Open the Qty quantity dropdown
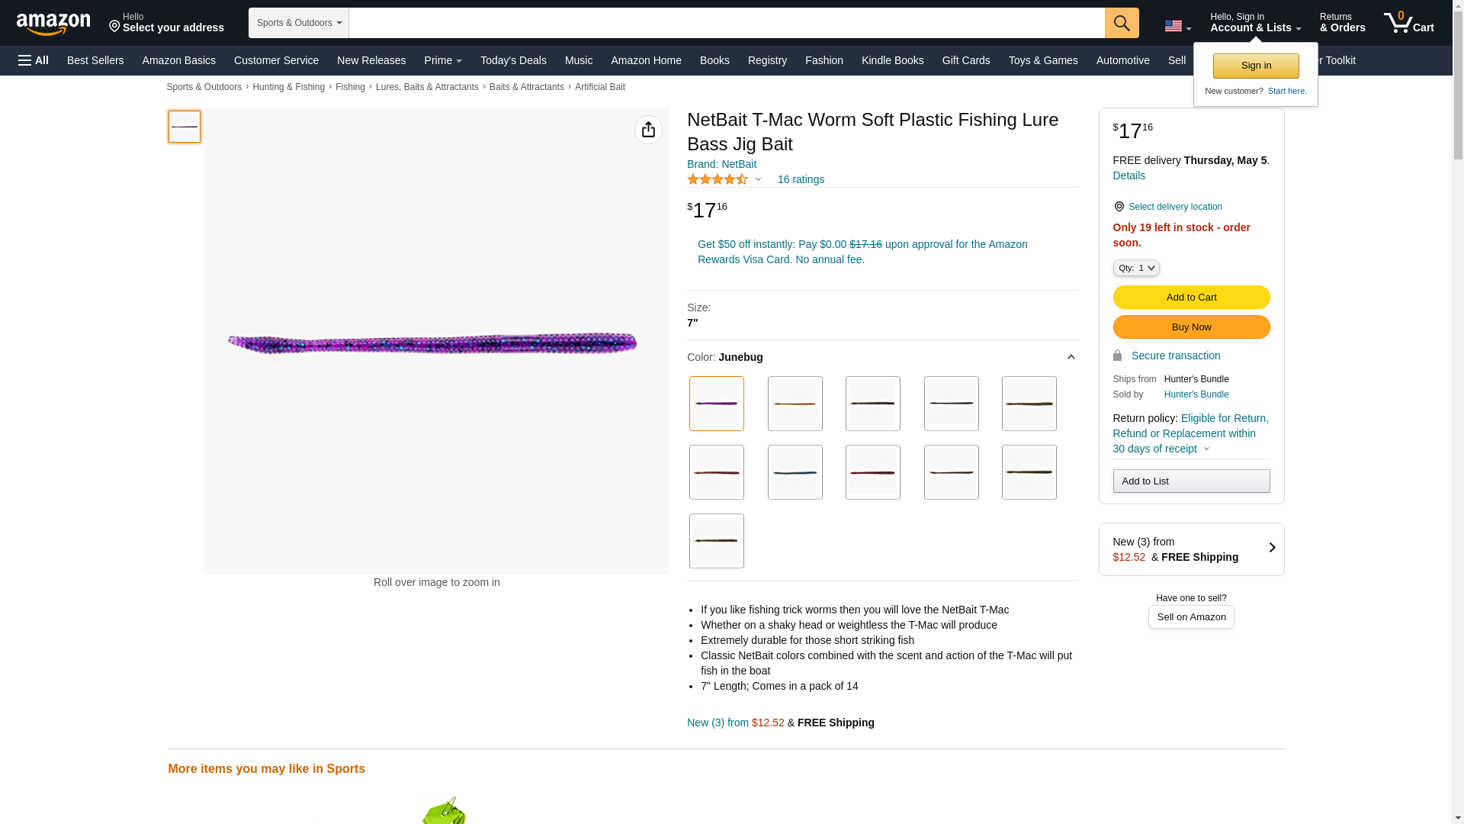The image size is (1464, 824). click(1135, 268)
